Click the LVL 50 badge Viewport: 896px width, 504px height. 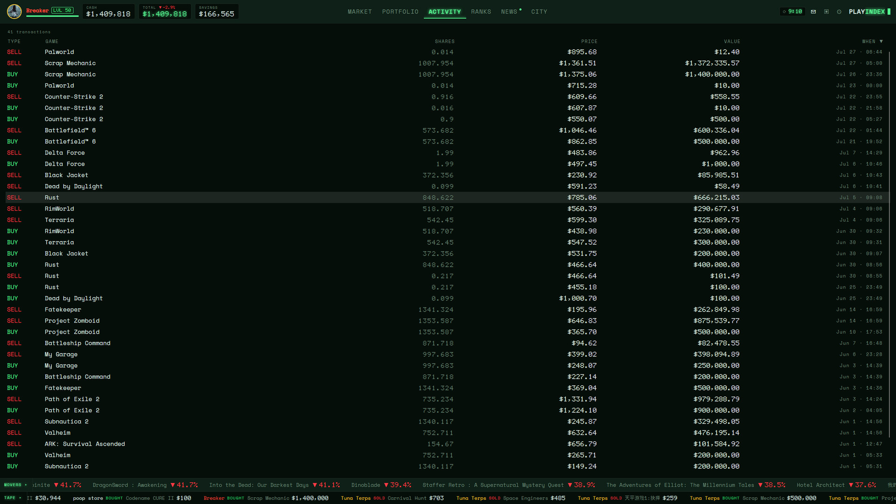pyautogui.click(x=62, y=10)
